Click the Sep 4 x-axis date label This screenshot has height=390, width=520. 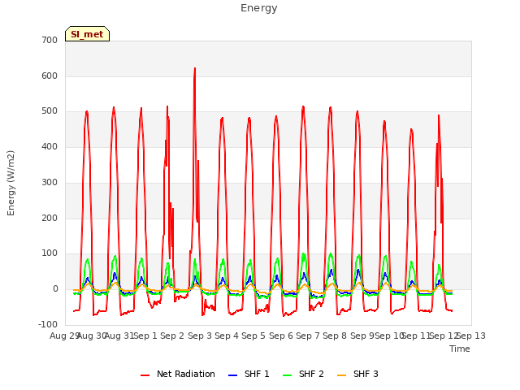click(227, 336)
